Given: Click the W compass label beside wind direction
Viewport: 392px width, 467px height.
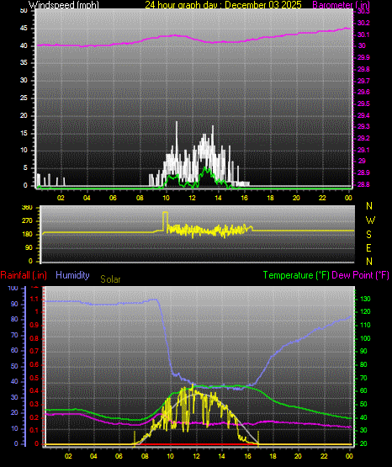Looking at the screenshot, I should [370, 220].
